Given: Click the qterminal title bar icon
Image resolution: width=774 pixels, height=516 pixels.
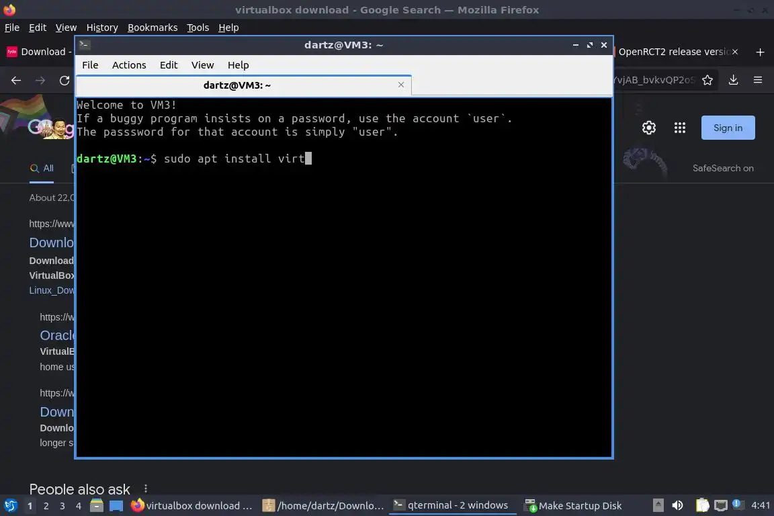Looking at the screenshot, I should [85, 45].
